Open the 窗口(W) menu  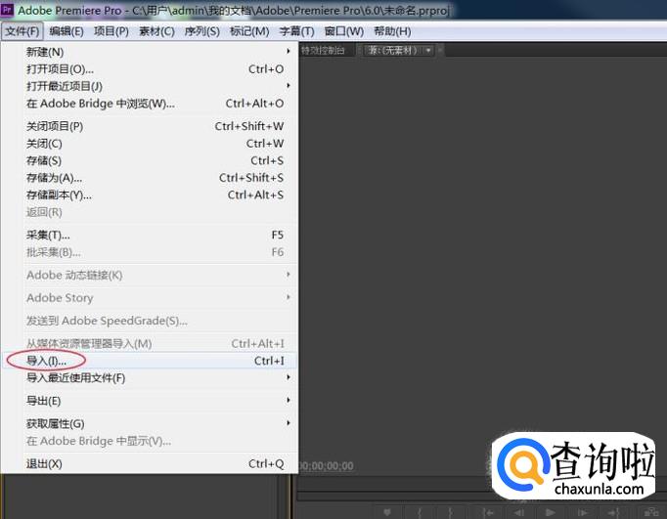[343, 31]
